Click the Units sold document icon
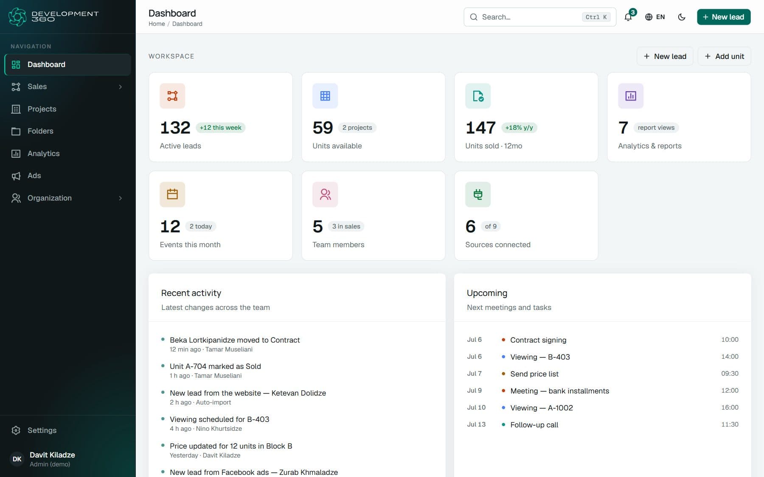Image resolution: width=764 pixels, height=477 pixels. [x=478, y=96]
